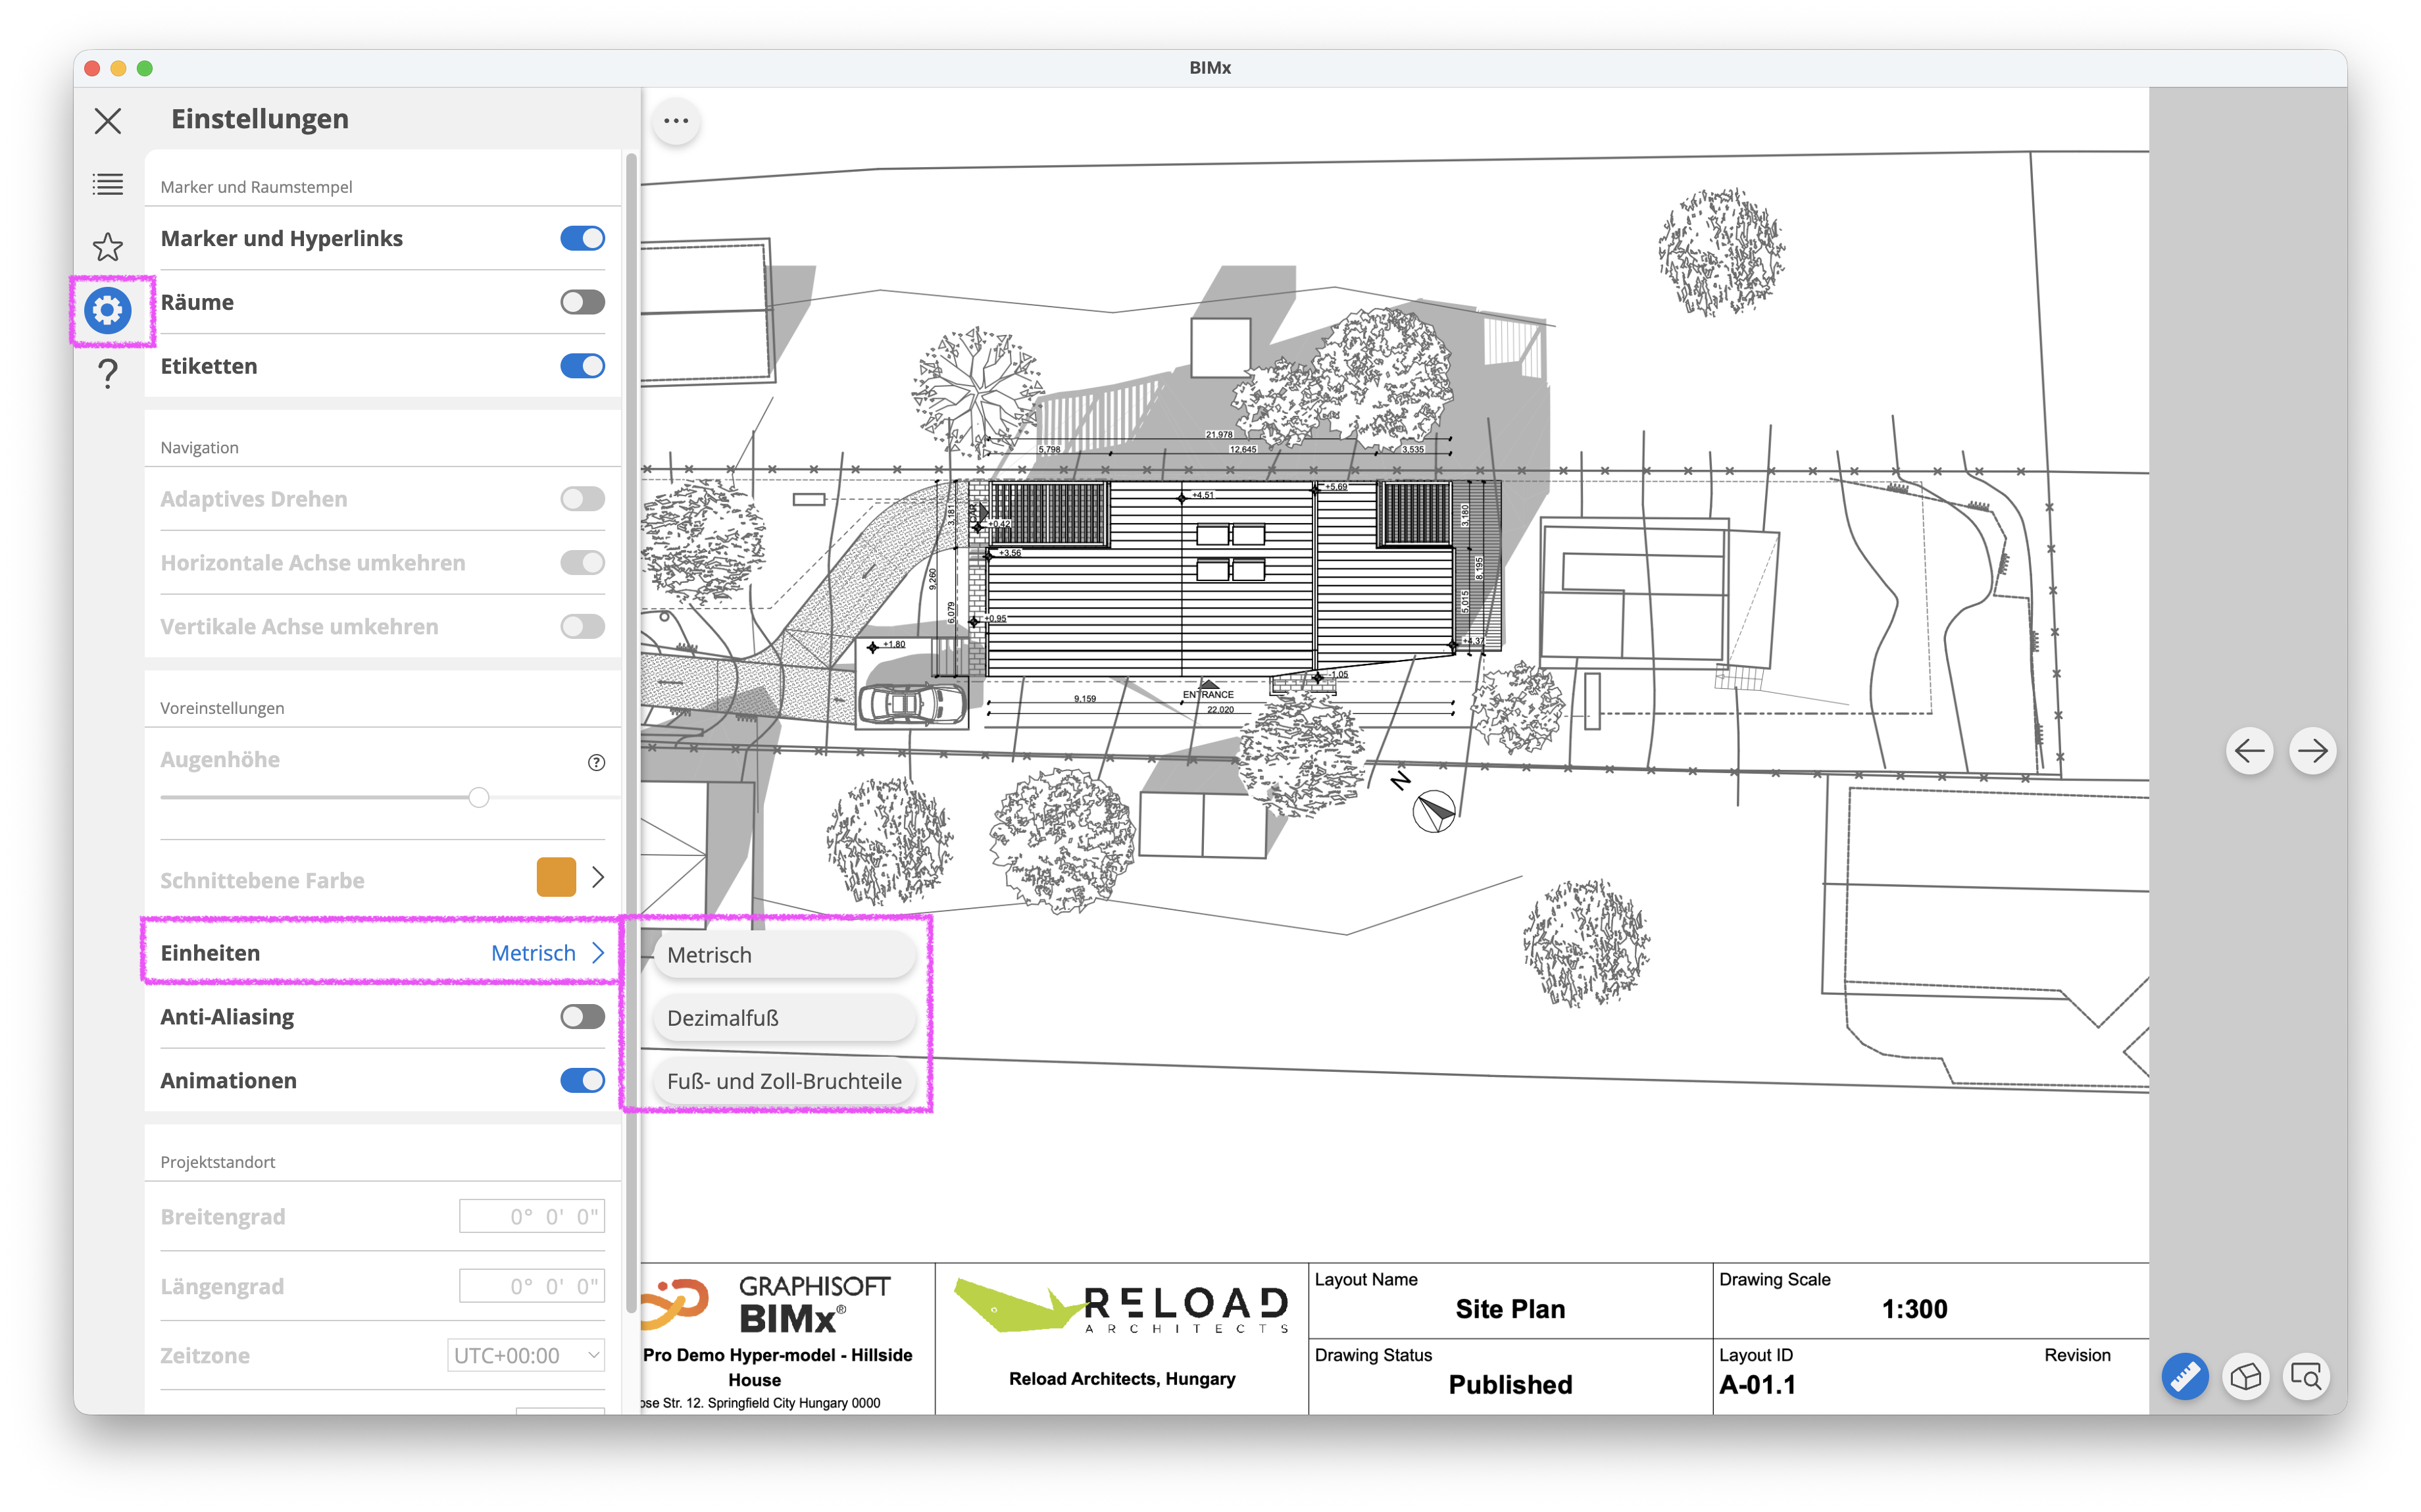Screen dimensions: 2421x1512
Task: Open the Zeitzone UTC+00:00 dropdown
Action: point(526,1356)
